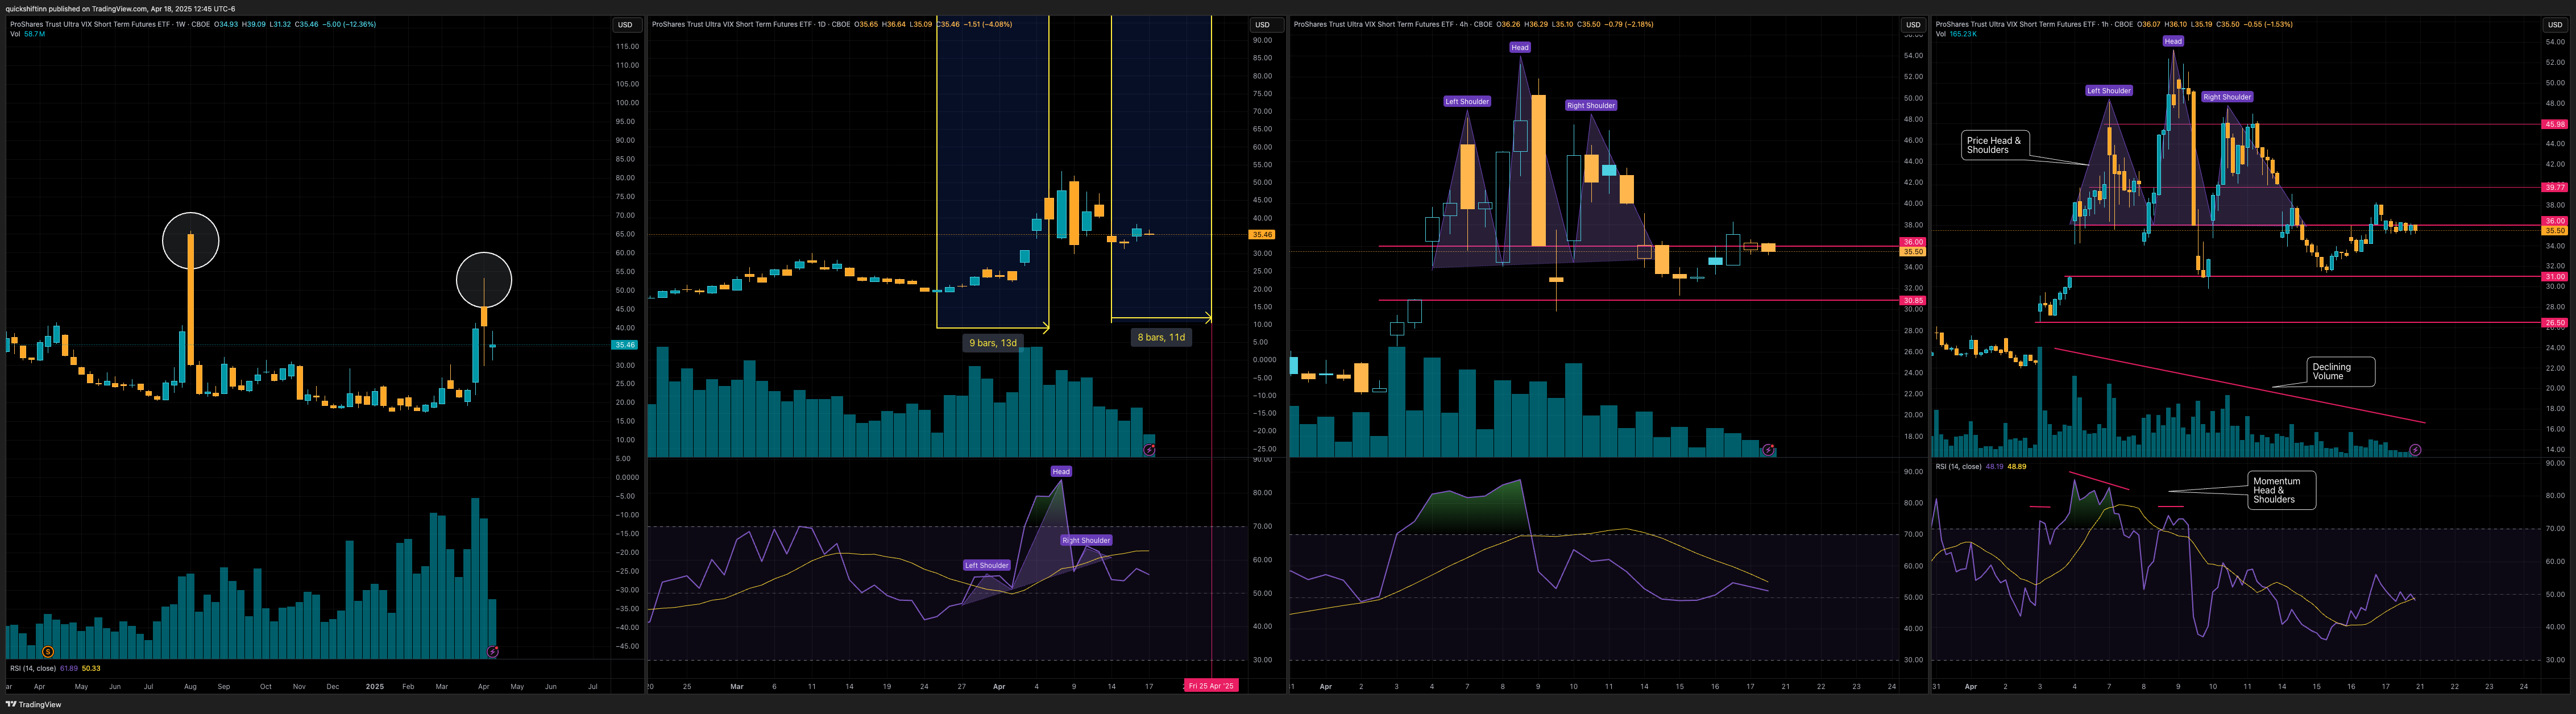Select the Right Shoulder label on the 1D RSI
This screenshot has width=2576, height=714.
pyautogui.click(x=1086, y=540)
